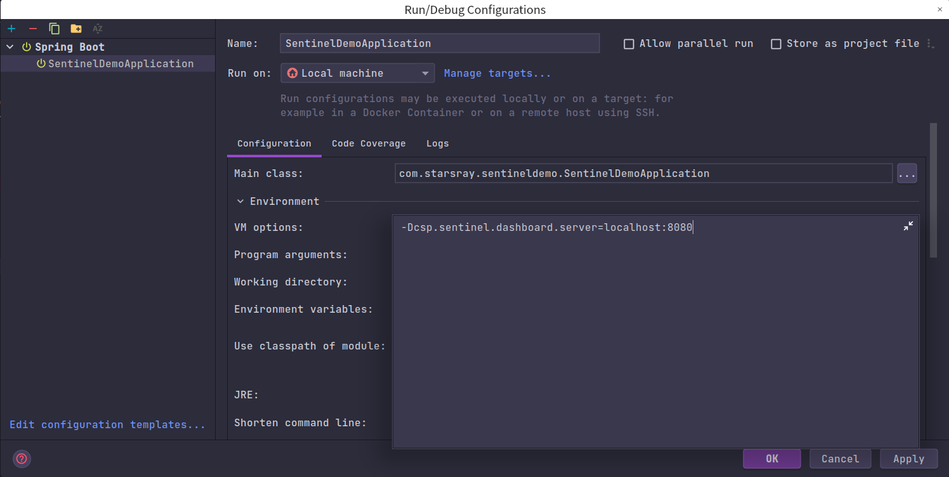Viewport: 949px width, 477px height.
Task: Open the help question mark icon
Action: (x=22, y=459)
